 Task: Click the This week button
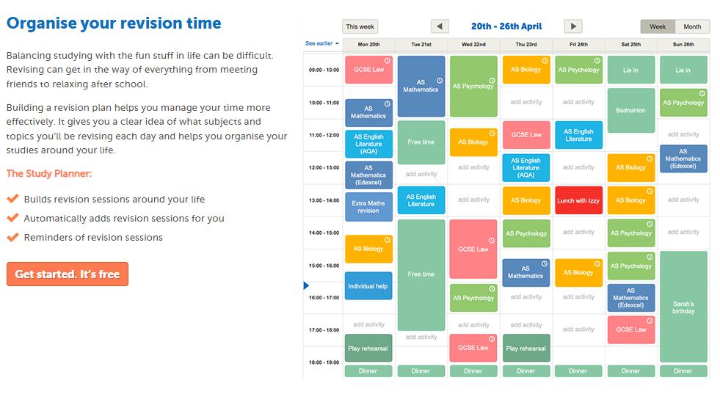point(360,26)
